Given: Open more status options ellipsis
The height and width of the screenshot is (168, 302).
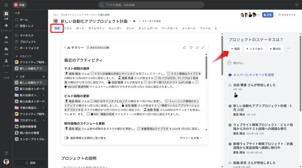Looking at the screenshot, I should click(288, 48).
